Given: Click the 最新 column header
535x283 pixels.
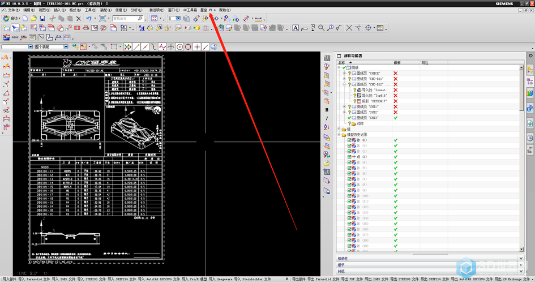Looking at the screenshot, I should [x=406, y=63].
